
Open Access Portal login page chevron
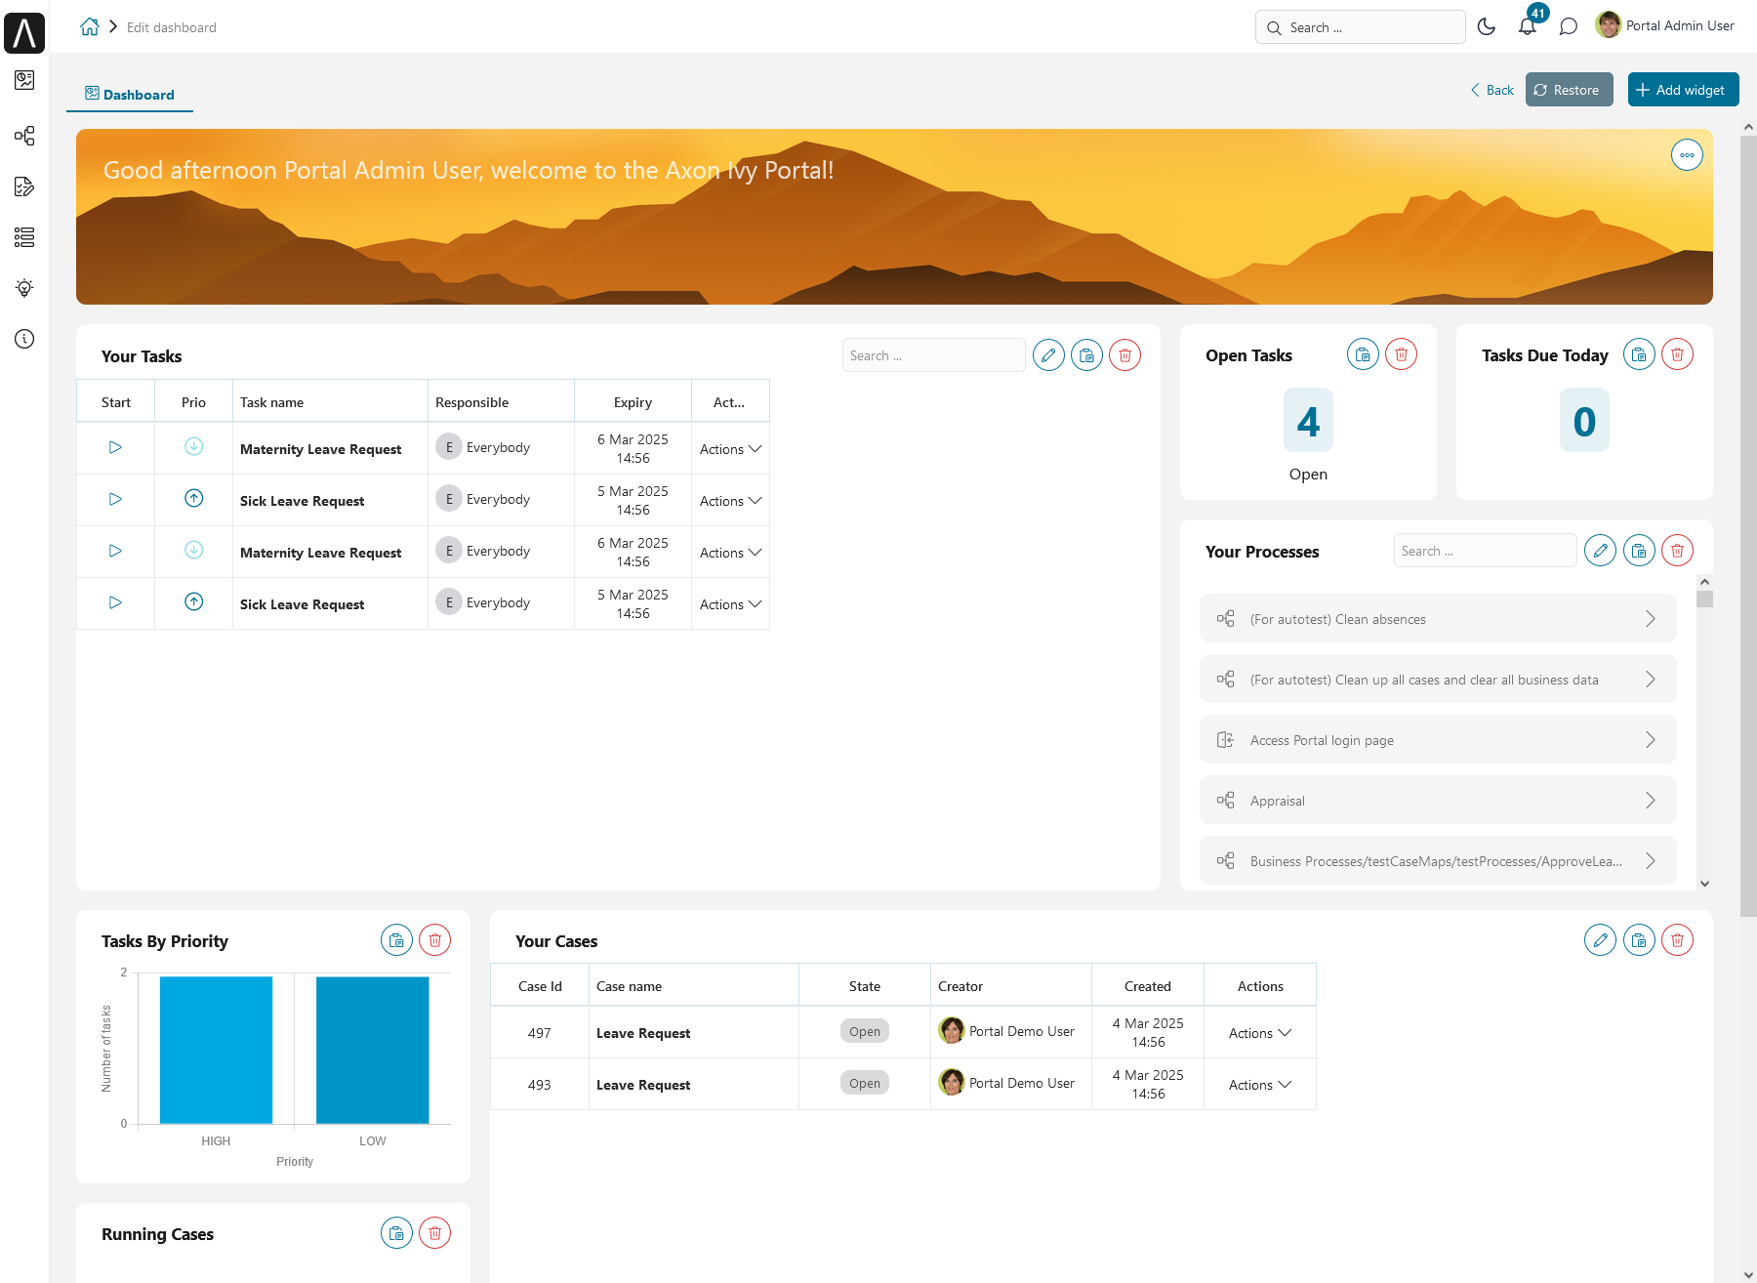[x=1651, y=740]
